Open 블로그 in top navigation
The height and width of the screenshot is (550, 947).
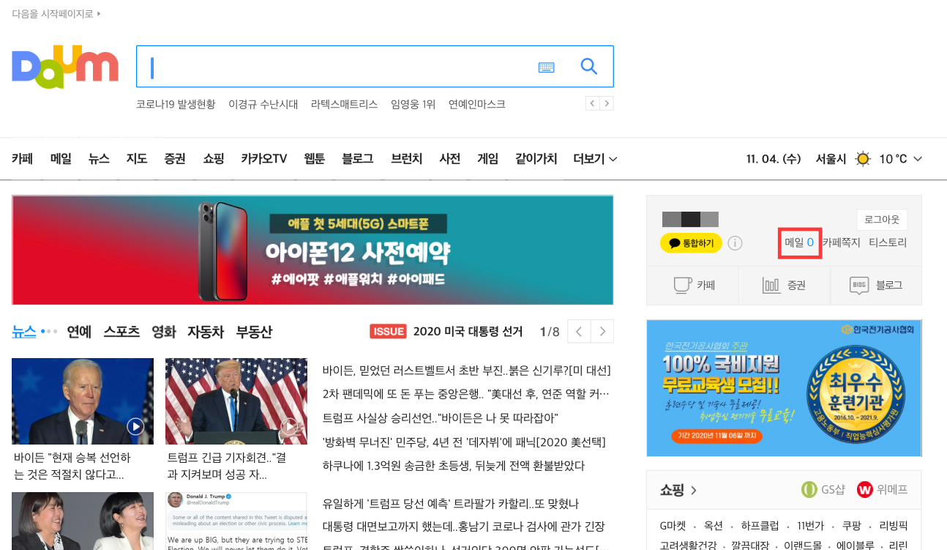click(358, 159)
